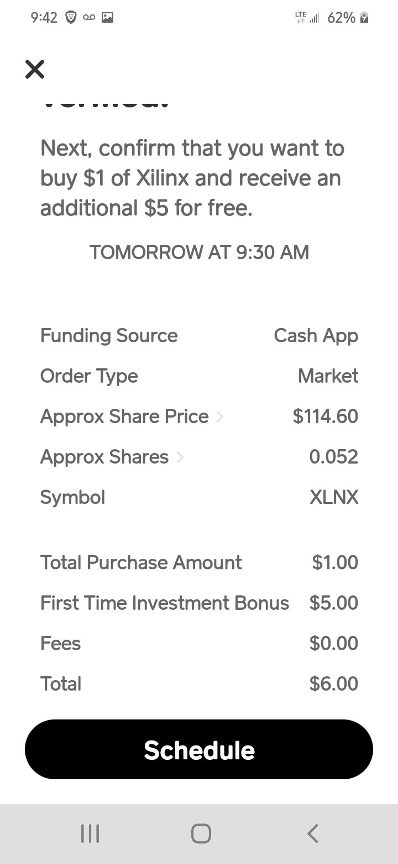
Task: Tap the voicemail status bar icon
Action: [88, 18]
